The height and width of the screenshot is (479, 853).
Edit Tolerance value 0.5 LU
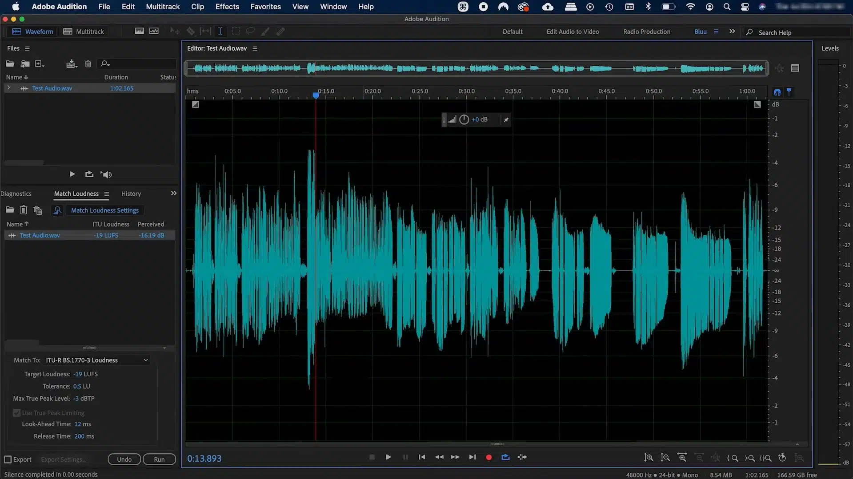(81, 386)
